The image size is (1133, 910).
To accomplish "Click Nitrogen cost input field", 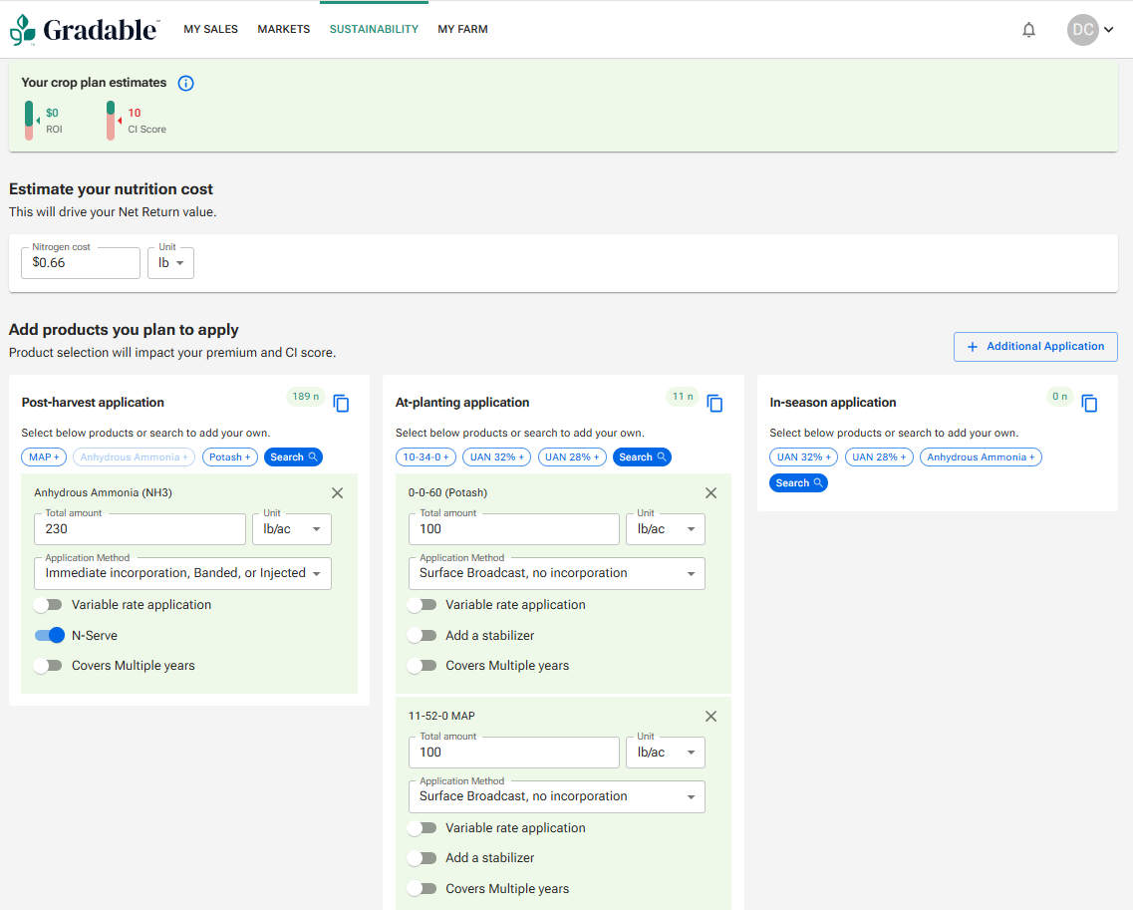I will click(x=80, y=263).
